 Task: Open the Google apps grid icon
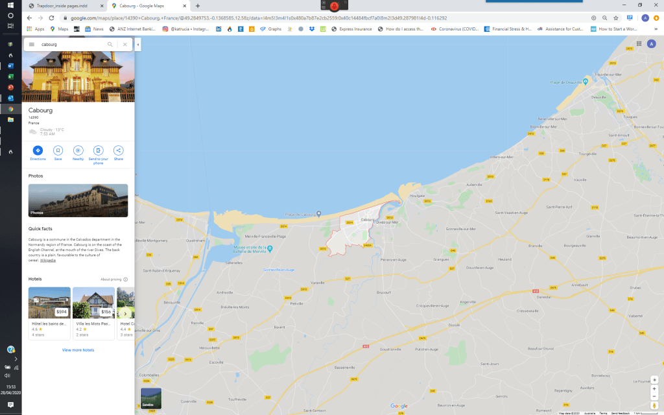tap(639, 44)
